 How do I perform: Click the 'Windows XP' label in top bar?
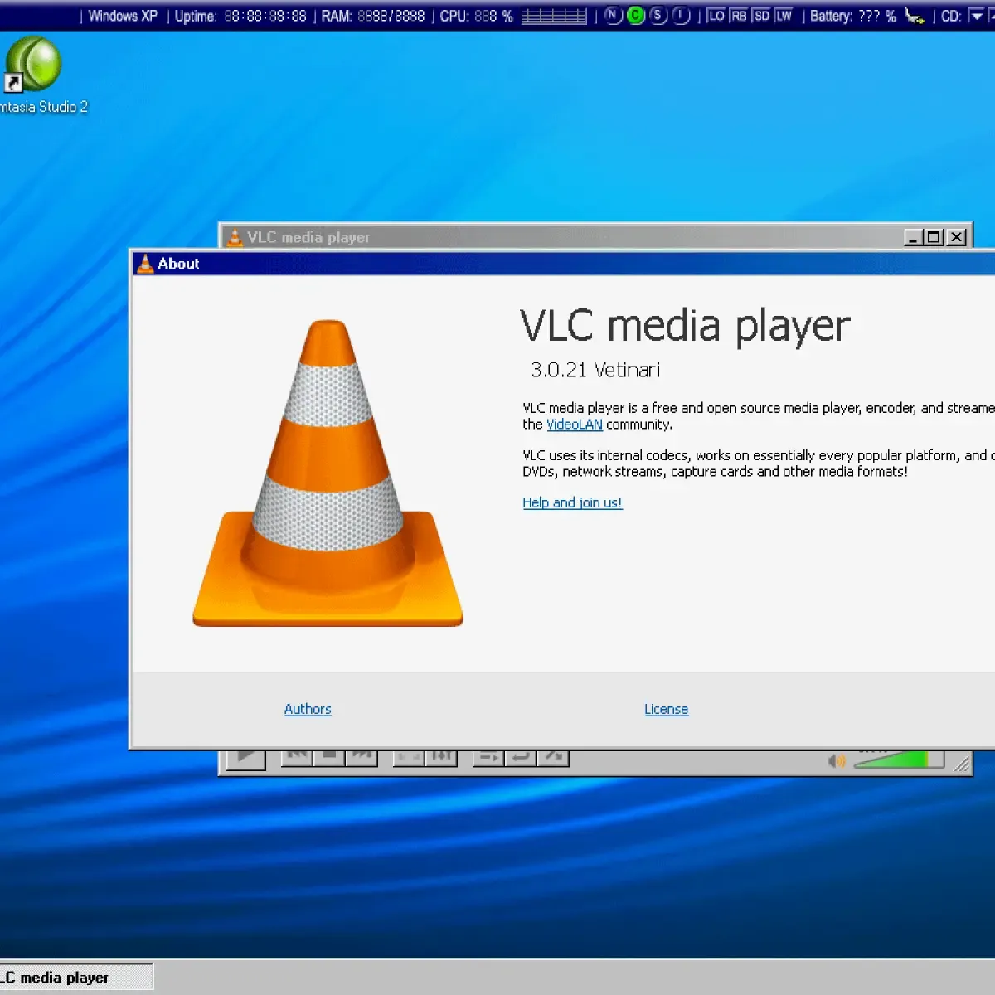123,16
